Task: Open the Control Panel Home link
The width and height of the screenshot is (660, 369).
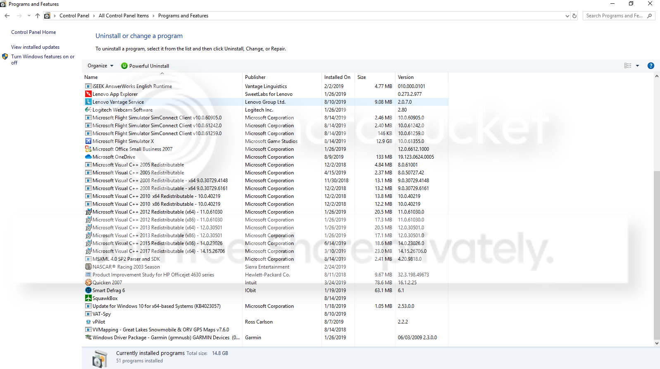Action: (x=33, y=32)
